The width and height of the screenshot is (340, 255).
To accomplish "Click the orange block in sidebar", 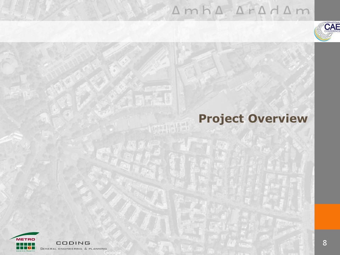I will [327, 216].
